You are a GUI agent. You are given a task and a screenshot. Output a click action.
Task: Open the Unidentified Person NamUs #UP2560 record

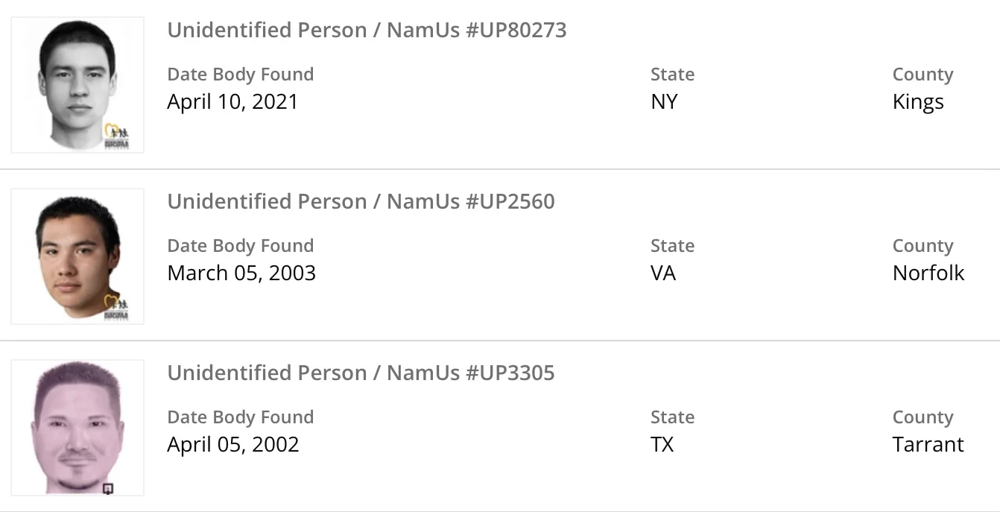tap(361, 202)
